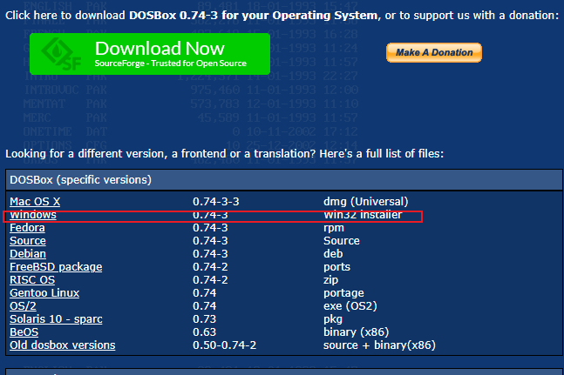Image resolution: width=564 pixels, height=375 pixels.
Task: Open the Mac OS X download link
Action: (35, 201)
